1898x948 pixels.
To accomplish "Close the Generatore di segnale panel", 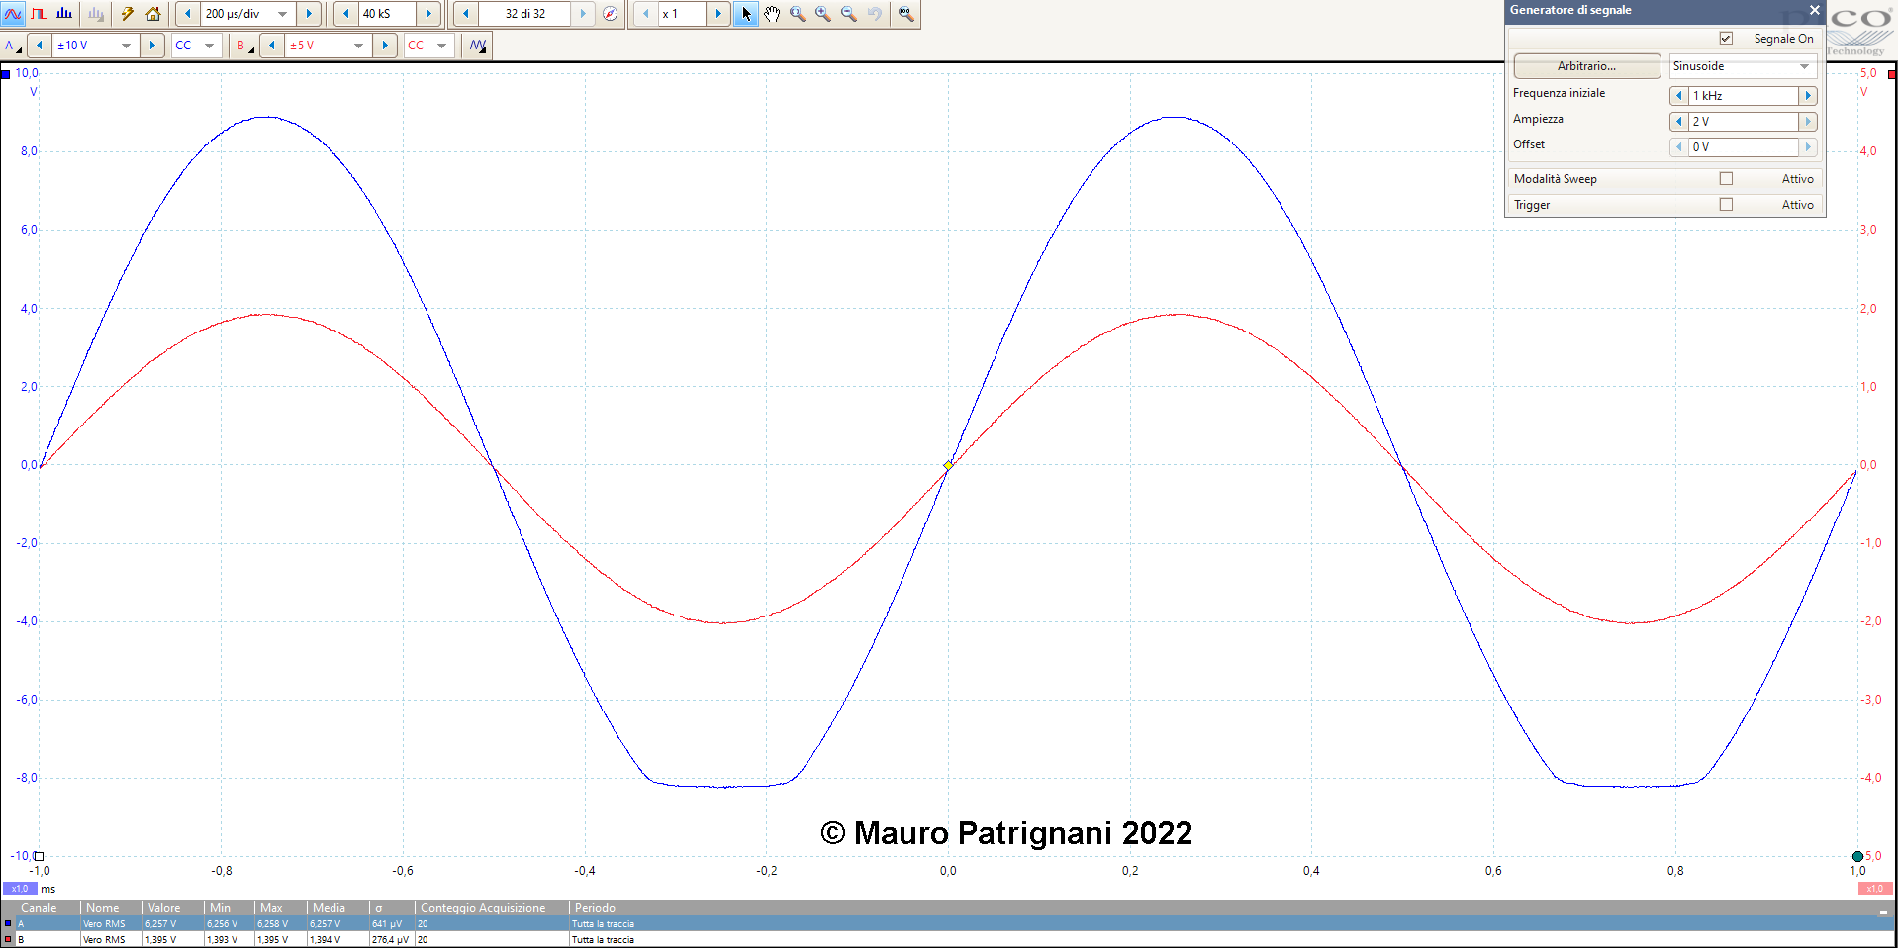I will click(1814, 10).
